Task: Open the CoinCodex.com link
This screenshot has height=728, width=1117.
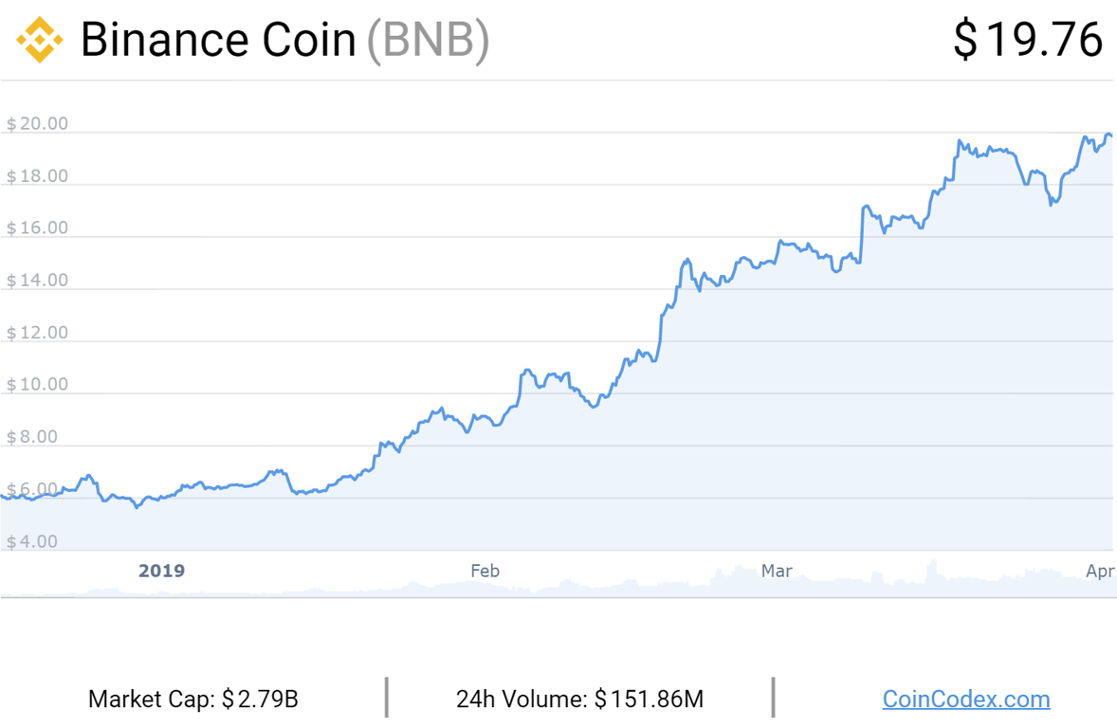Action: point(966,699)
